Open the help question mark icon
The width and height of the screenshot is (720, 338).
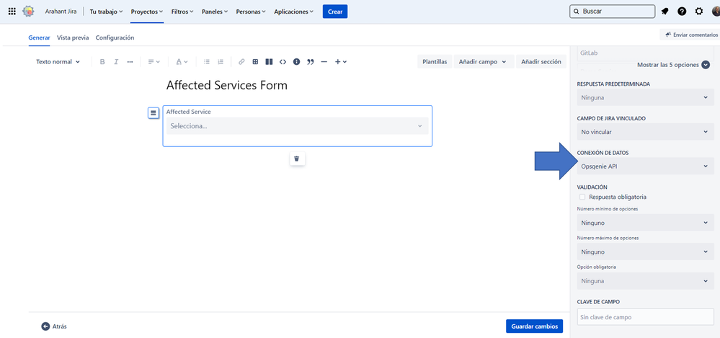click(682, 12)
